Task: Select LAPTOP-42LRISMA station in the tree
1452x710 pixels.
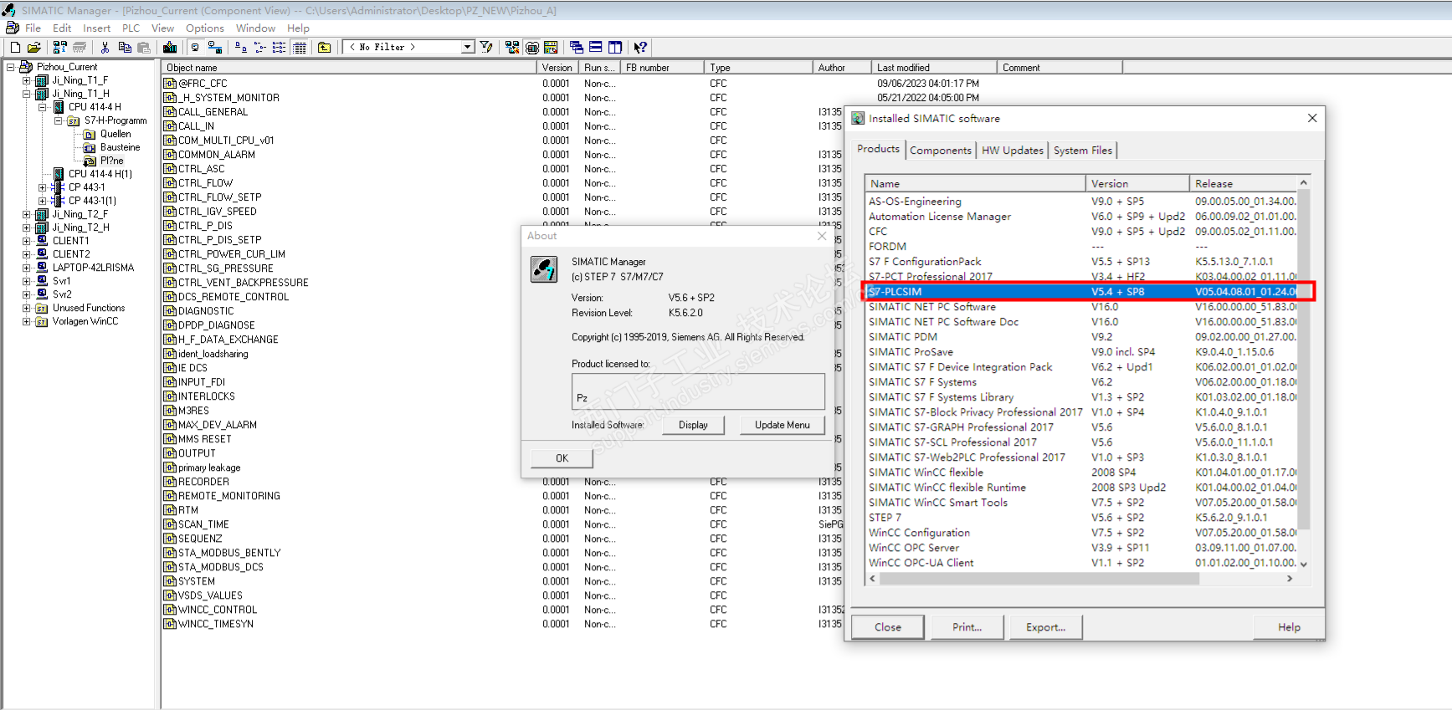Action: 93,268
